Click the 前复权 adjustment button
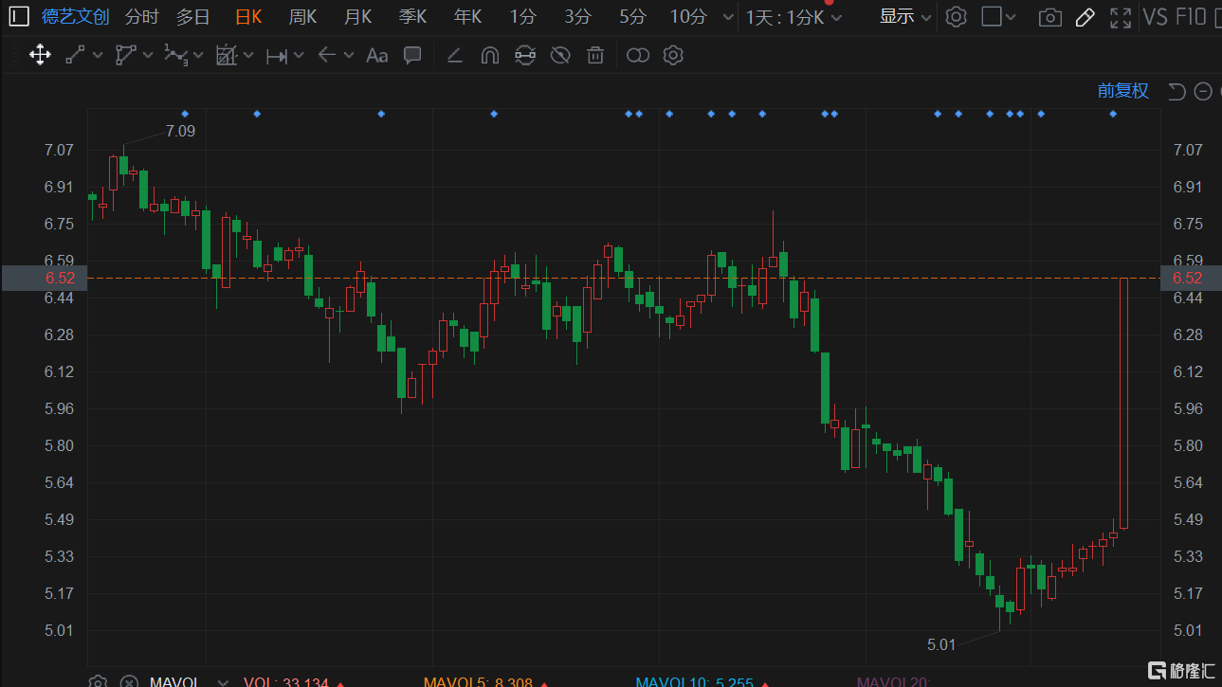This screenshot has height=687, width=1222. (1123, 91)
